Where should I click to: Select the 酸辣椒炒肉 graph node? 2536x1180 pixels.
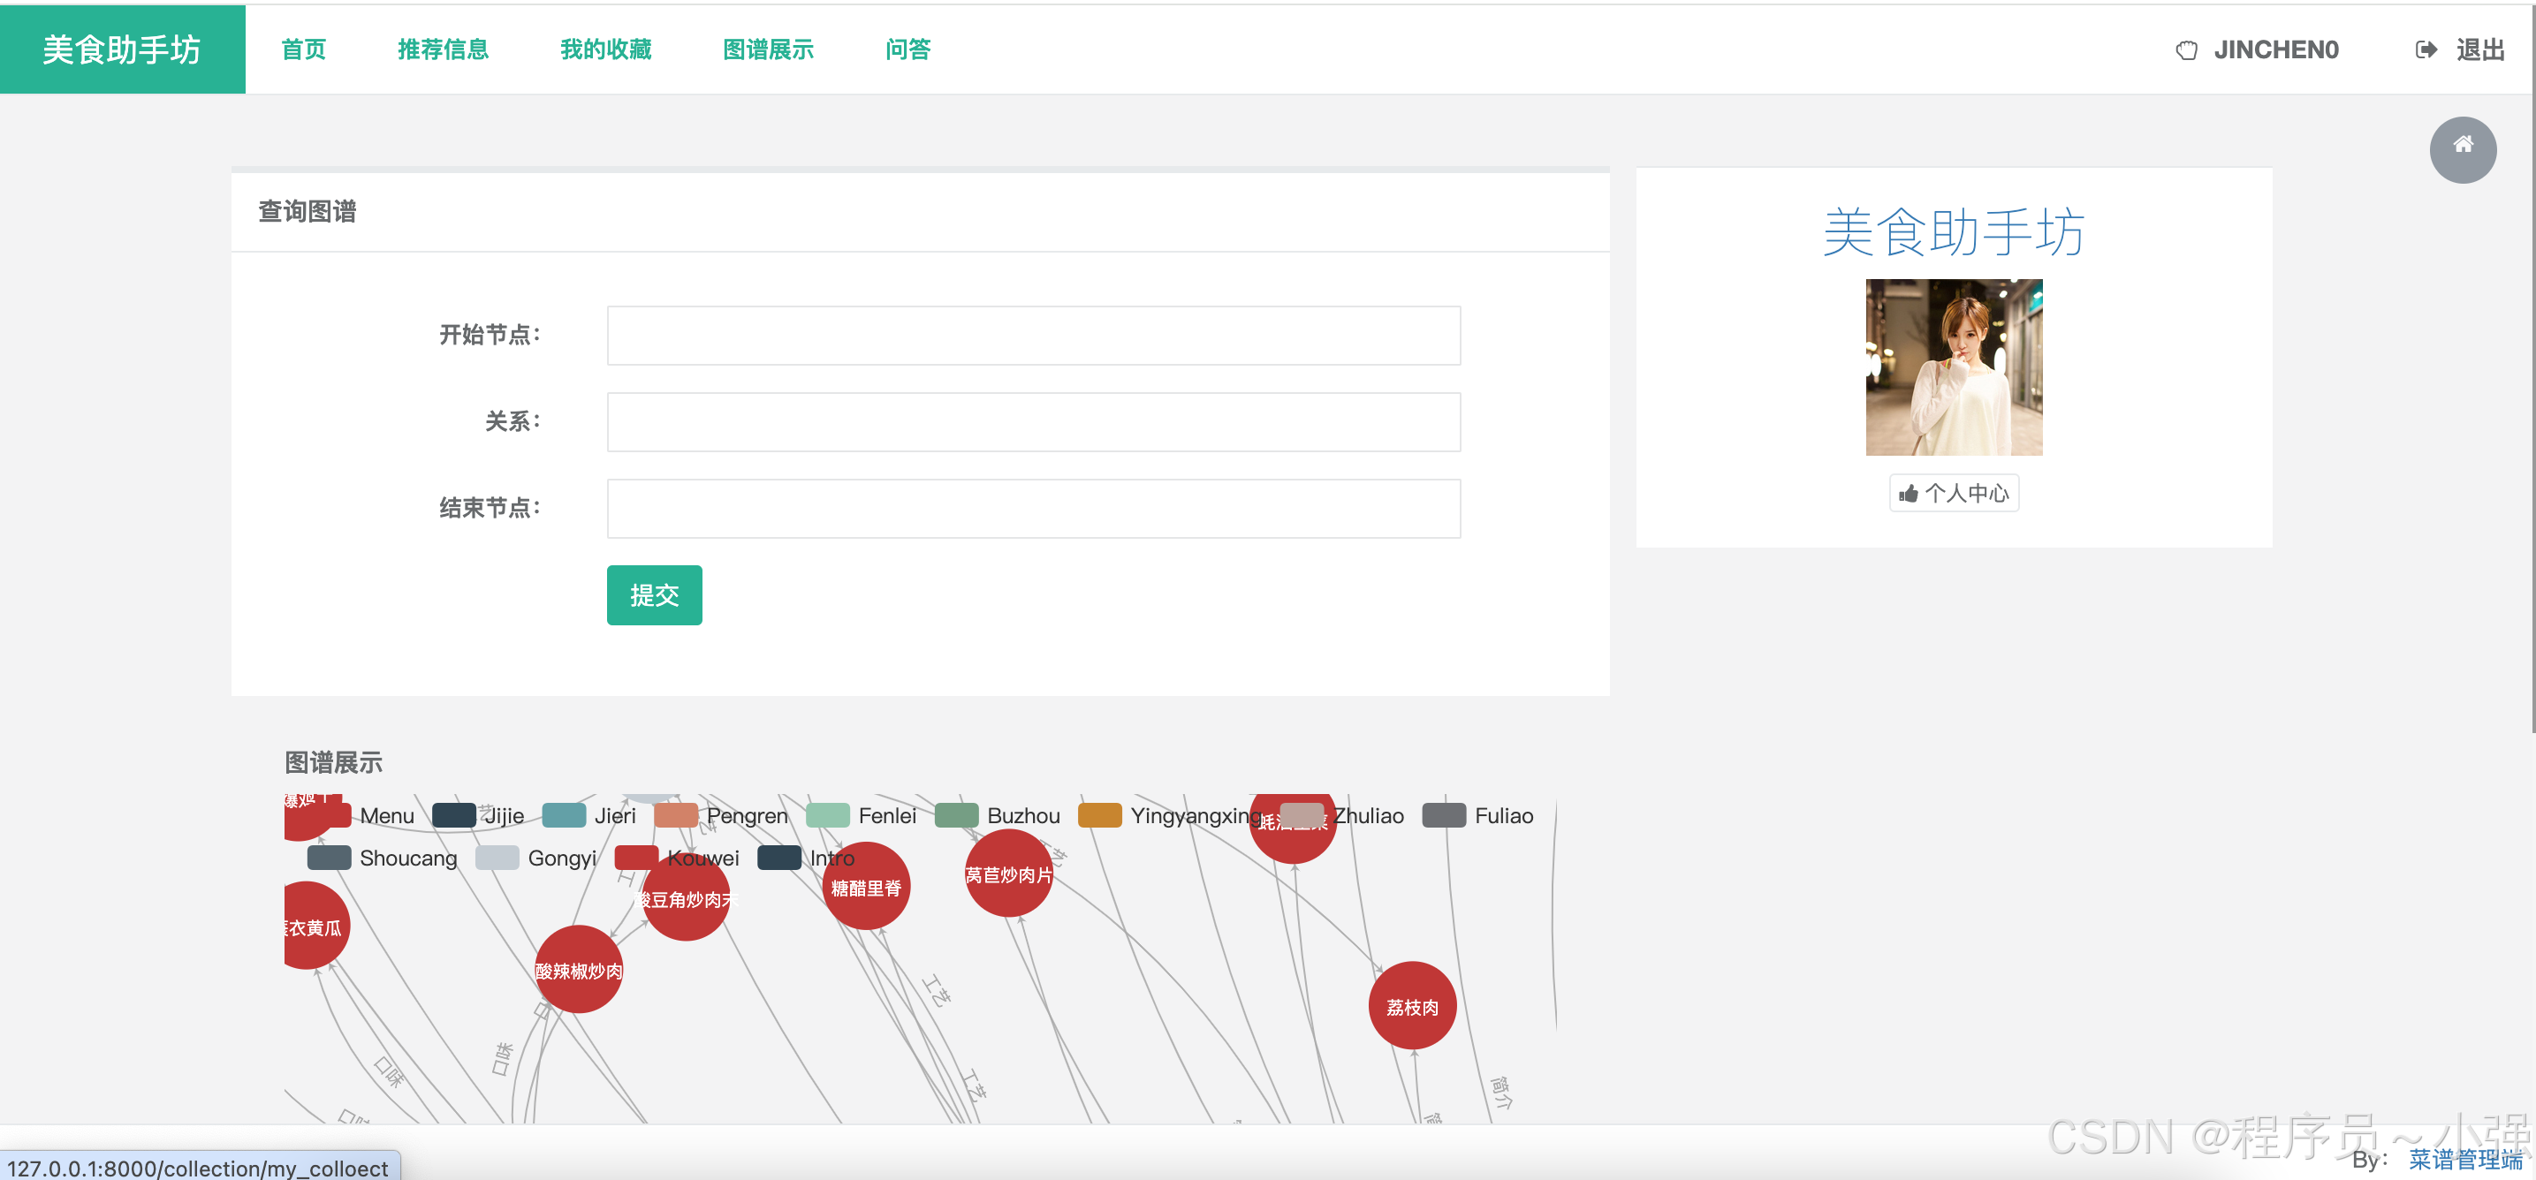point(578,971)
